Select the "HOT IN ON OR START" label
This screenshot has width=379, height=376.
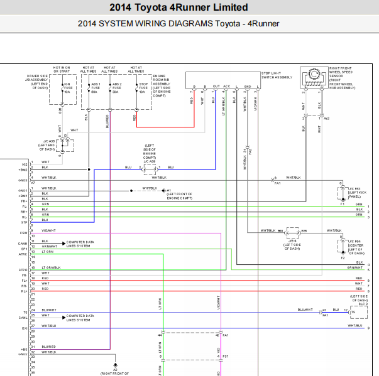[x=62, y=70]
